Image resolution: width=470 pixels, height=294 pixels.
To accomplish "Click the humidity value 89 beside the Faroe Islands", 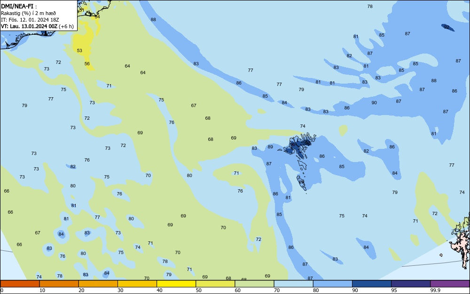I will coord(270,147).
